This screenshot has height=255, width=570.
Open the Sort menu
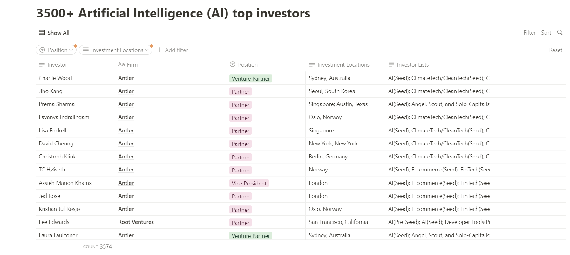[x=546, y=32]
